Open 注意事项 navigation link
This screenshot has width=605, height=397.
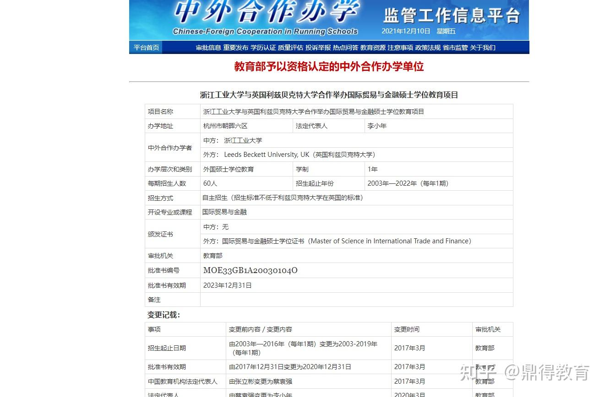400,48
